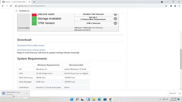
Task: Click the 'Disabled / Not Detected' result text
Action: point(93,14)
